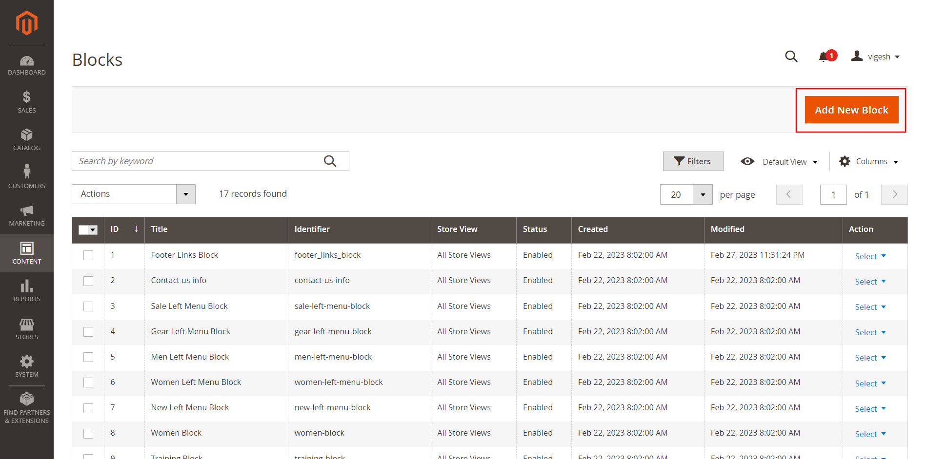The width and height of the screenshot is (926, 459).
Task: Tick the checkbox for Women Block row
Action: (88, 434)
